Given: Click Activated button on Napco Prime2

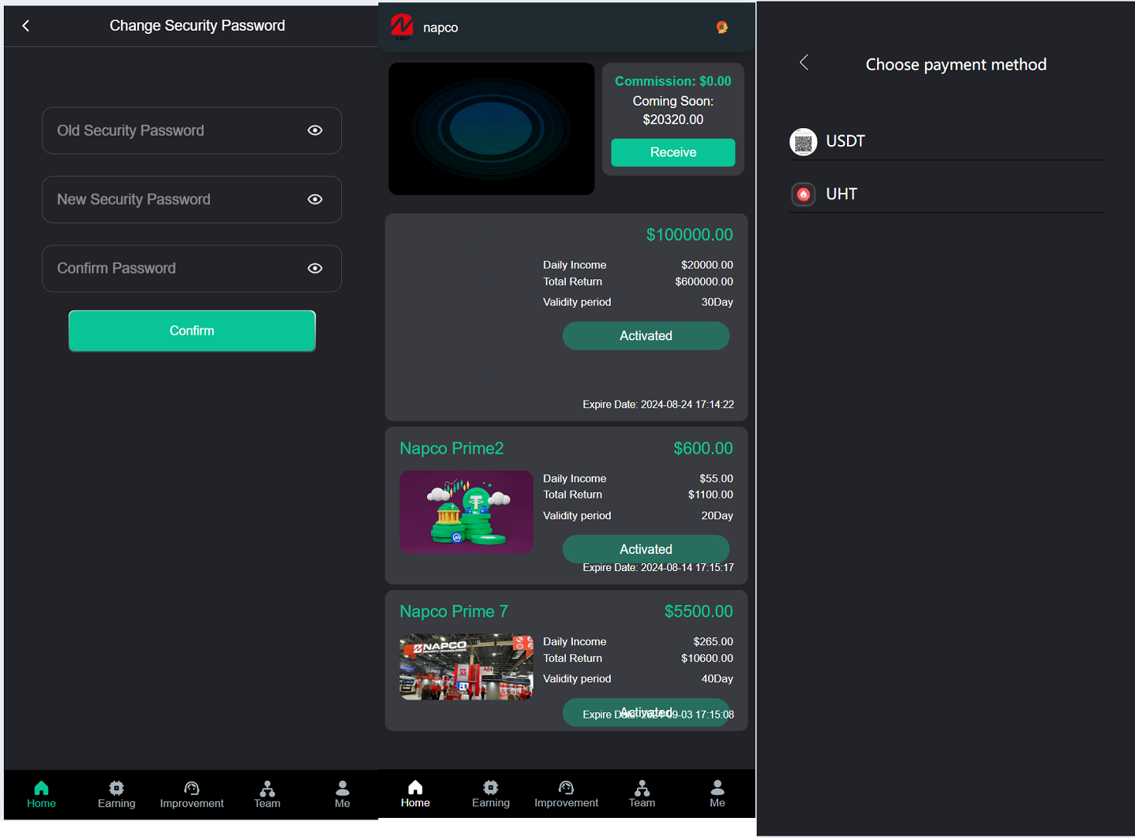Looking at the screenshot, I should click(x=646, y=549).
